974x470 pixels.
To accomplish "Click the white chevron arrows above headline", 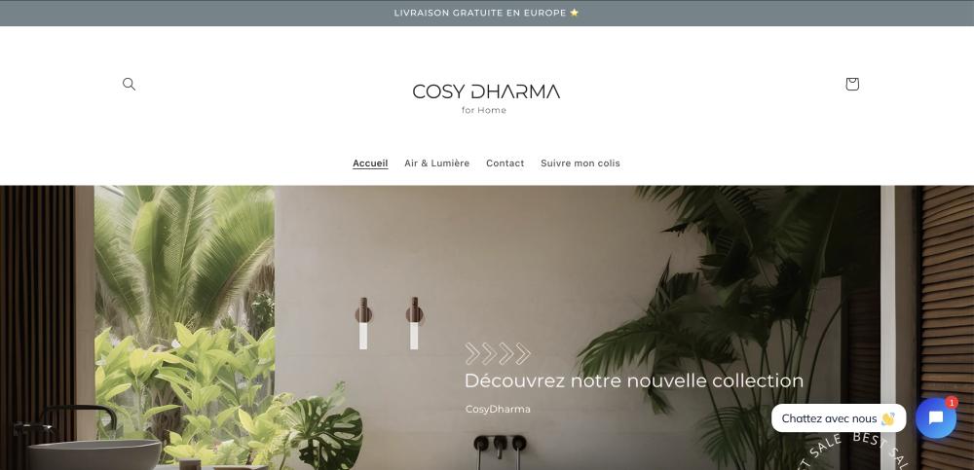I will coord(498,354).
